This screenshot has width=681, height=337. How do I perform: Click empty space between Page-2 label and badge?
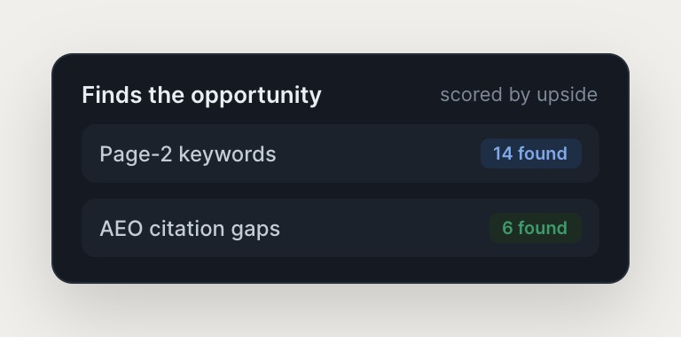coord(378,153)
